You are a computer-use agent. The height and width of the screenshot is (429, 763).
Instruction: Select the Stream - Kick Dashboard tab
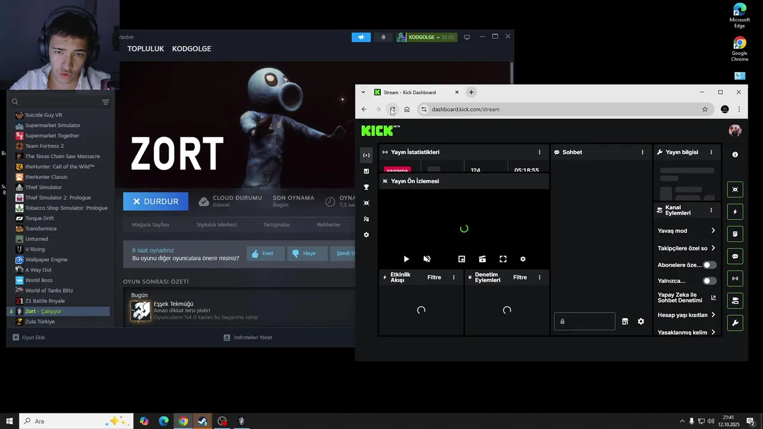click(x=416, y=92)
